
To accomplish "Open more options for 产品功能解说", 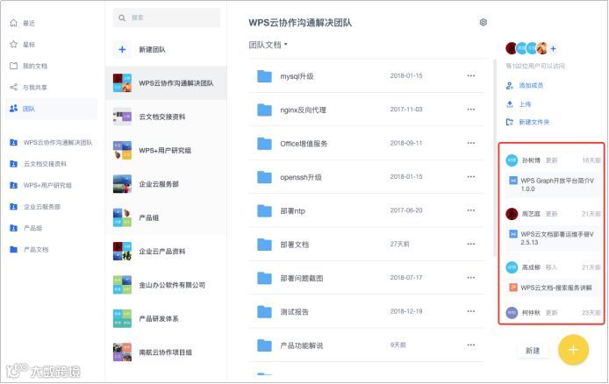I will pyautogui.click(x=471, y=345).
